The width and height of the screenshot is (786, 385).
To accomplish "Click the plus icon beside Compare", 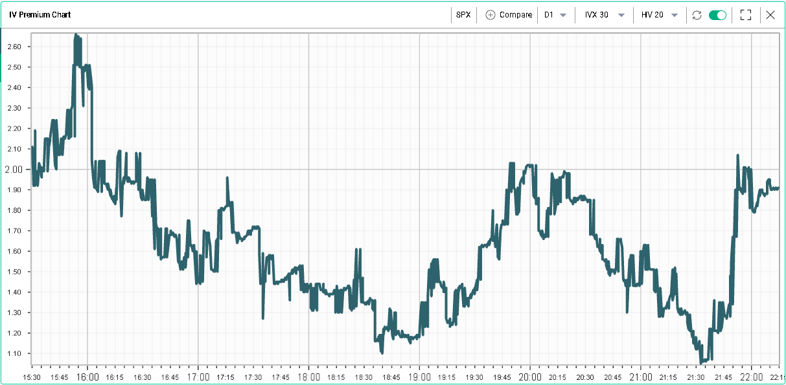I will pyautogui.click(x=490, y=15).
